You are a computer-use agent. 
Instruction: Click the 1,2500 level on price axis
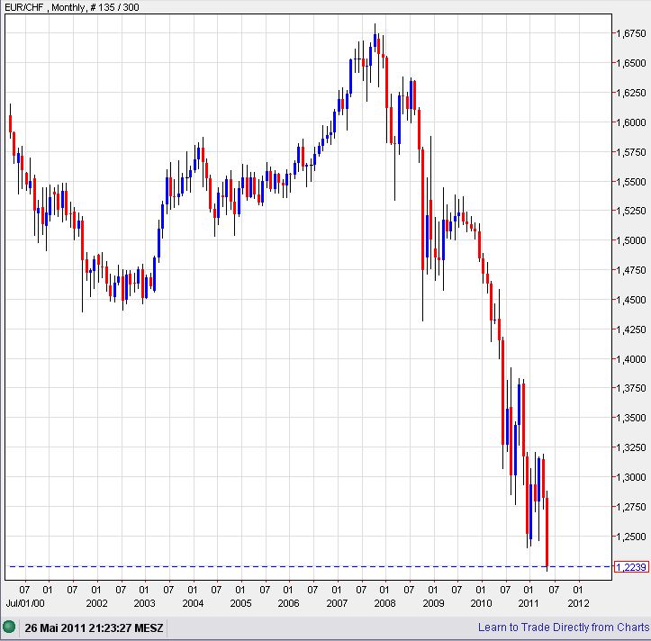[x=630, y=537]
